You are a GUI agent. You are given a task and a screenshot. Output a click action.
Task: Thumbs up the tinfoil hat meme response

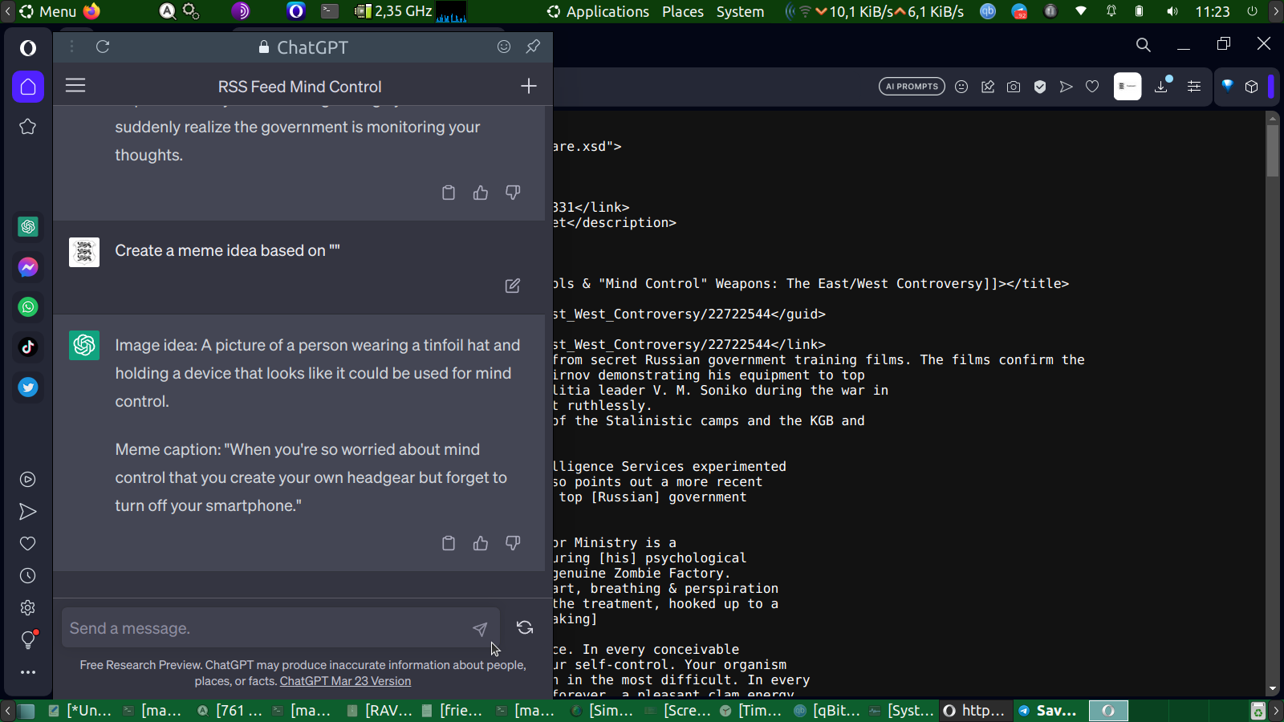pyautogui.click(x=481, y=543)
